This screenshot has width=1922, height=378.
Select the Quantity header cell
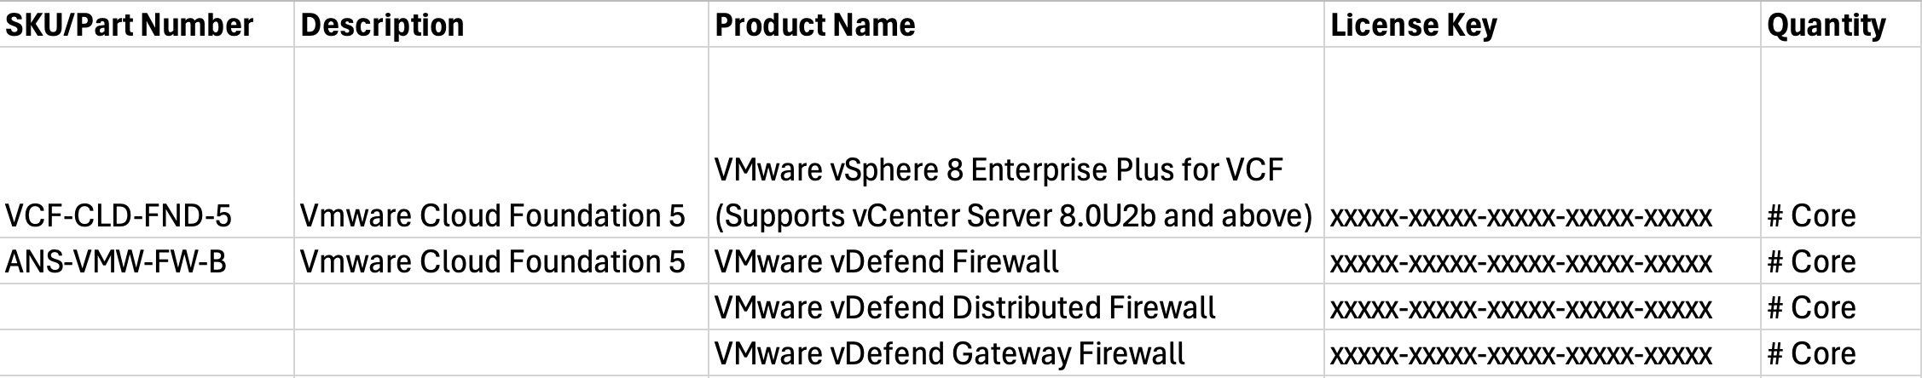coord(1826,26)
